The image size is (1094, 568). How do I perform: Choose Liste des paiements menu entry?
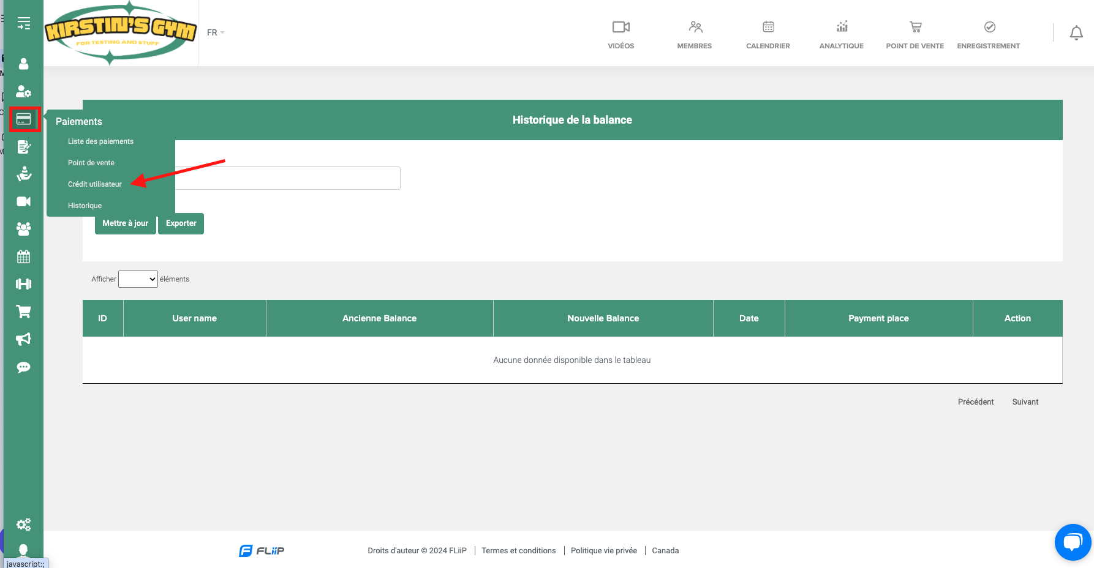tap(100, 141)
